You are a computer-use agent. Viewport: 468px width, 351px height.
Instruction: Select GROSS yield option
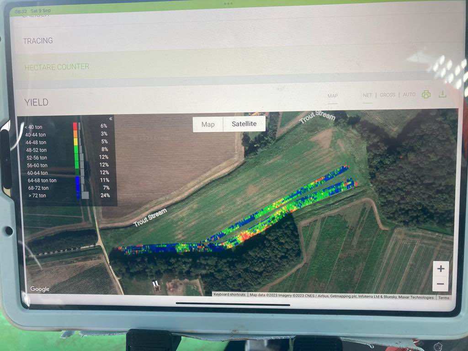(x=387, y=95)
